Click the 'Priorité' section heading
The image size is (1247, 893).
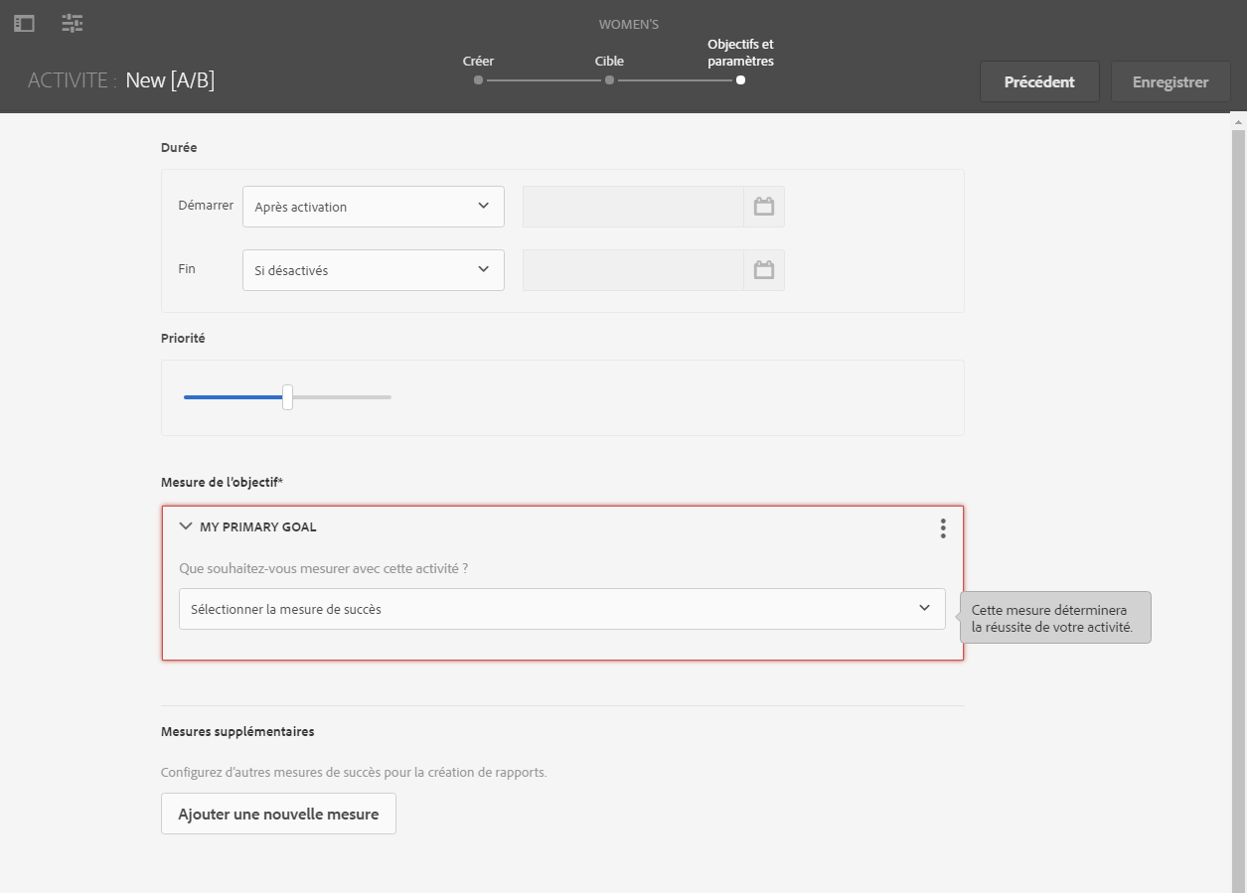[x=183, y=338]
